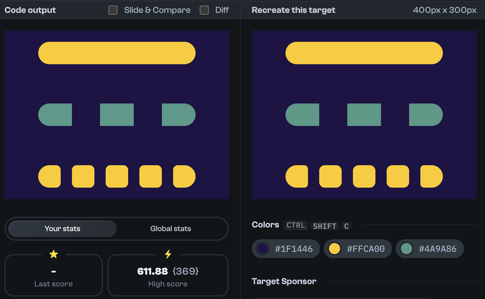The width and height of the screenshot is (485, 299).
Task: Click the Code output preview image
Action: 117,115
